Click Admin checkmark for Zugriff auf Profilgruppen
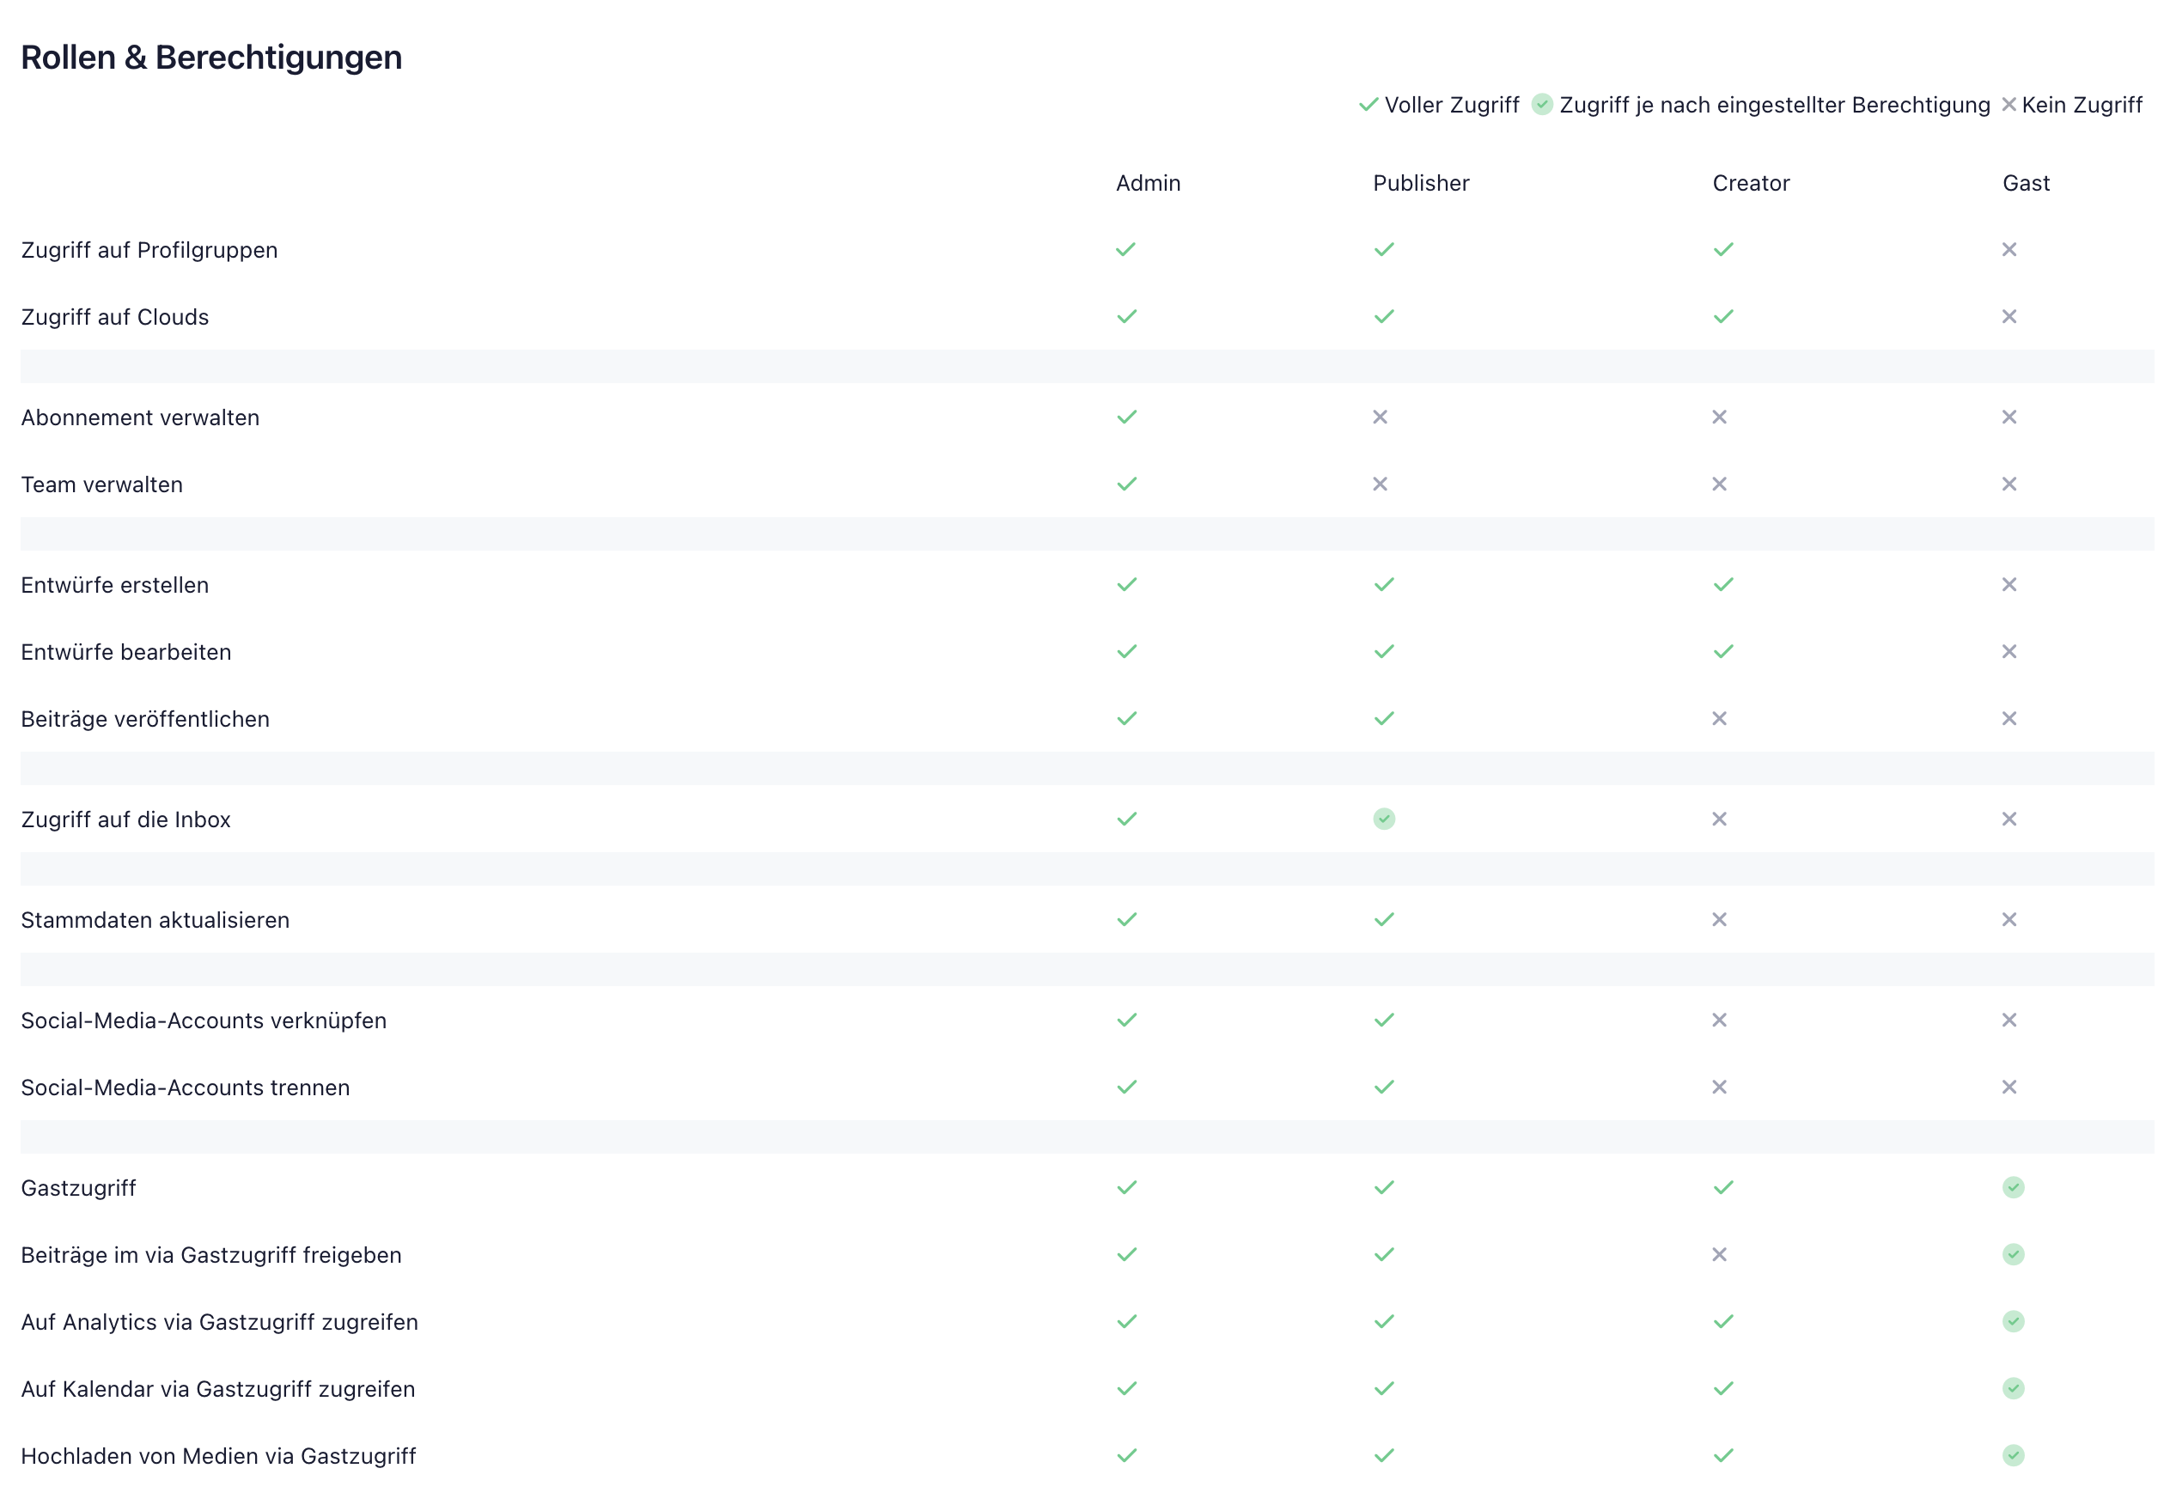This screenshot has height=1511, width=2164. coord(1126,250)
